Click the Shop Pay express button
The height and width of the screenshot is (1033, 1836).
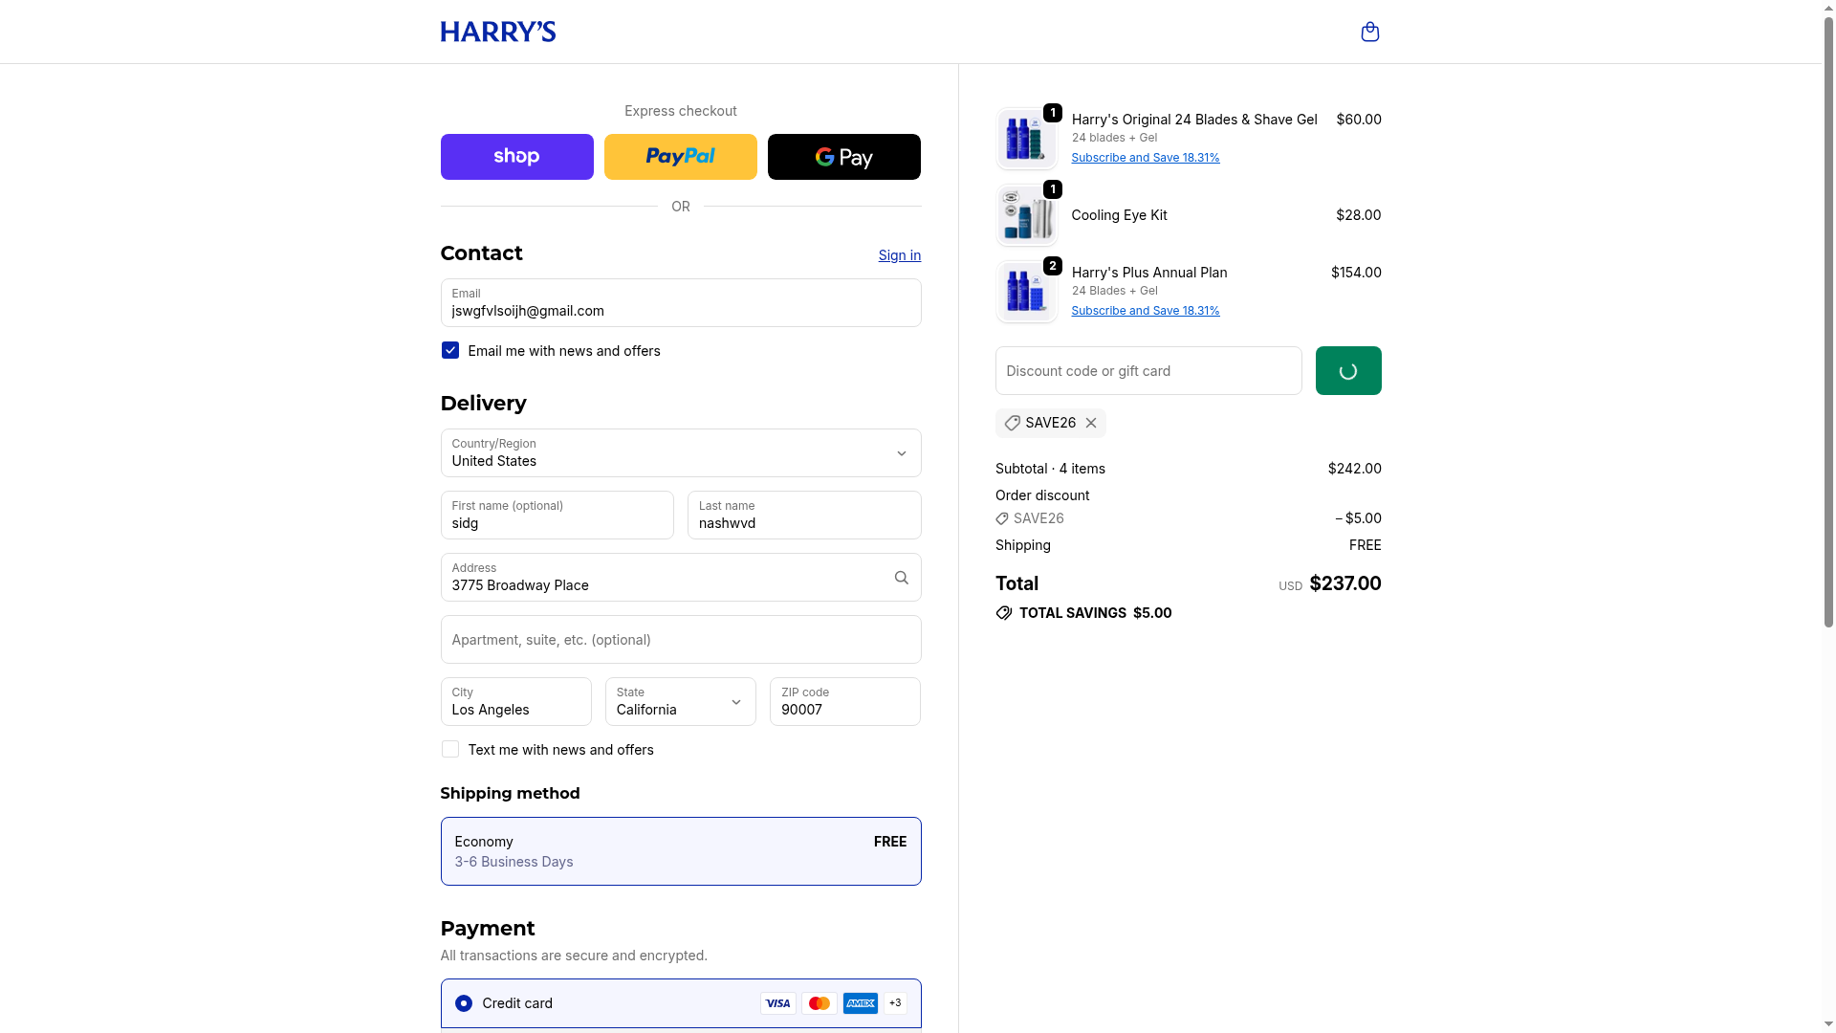click(516, 157)
